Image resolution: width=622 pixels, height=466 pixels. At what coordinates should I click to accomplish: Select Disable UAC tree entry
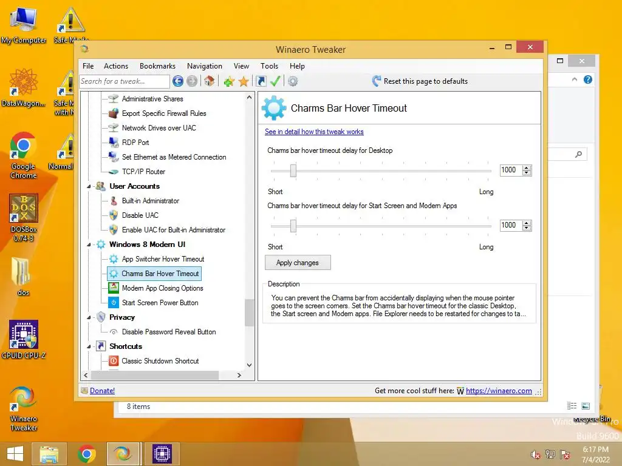click(140, 215)
